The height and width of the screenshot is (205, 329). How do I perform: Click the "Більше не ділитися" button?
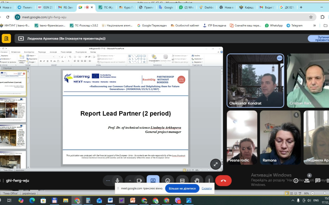pyautogui.click(x=182, y=189)
